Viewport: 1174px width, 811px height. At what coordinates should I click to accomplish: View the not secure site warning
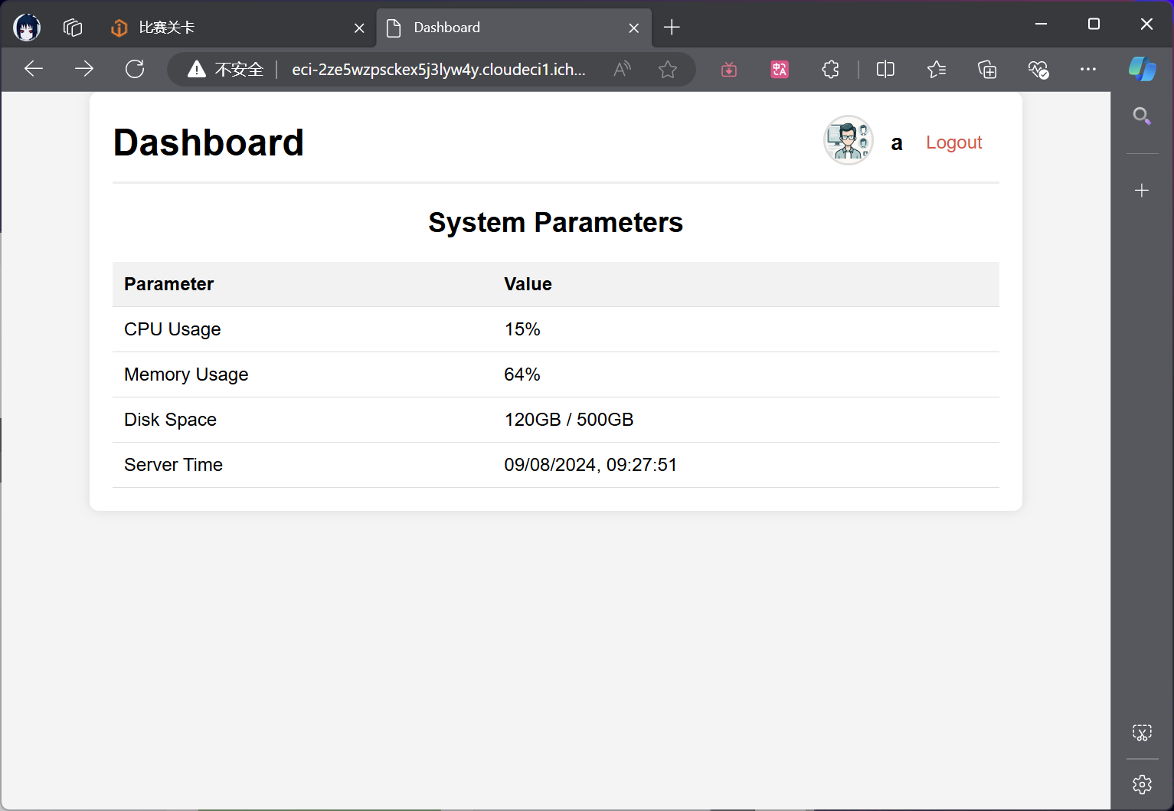226,70
